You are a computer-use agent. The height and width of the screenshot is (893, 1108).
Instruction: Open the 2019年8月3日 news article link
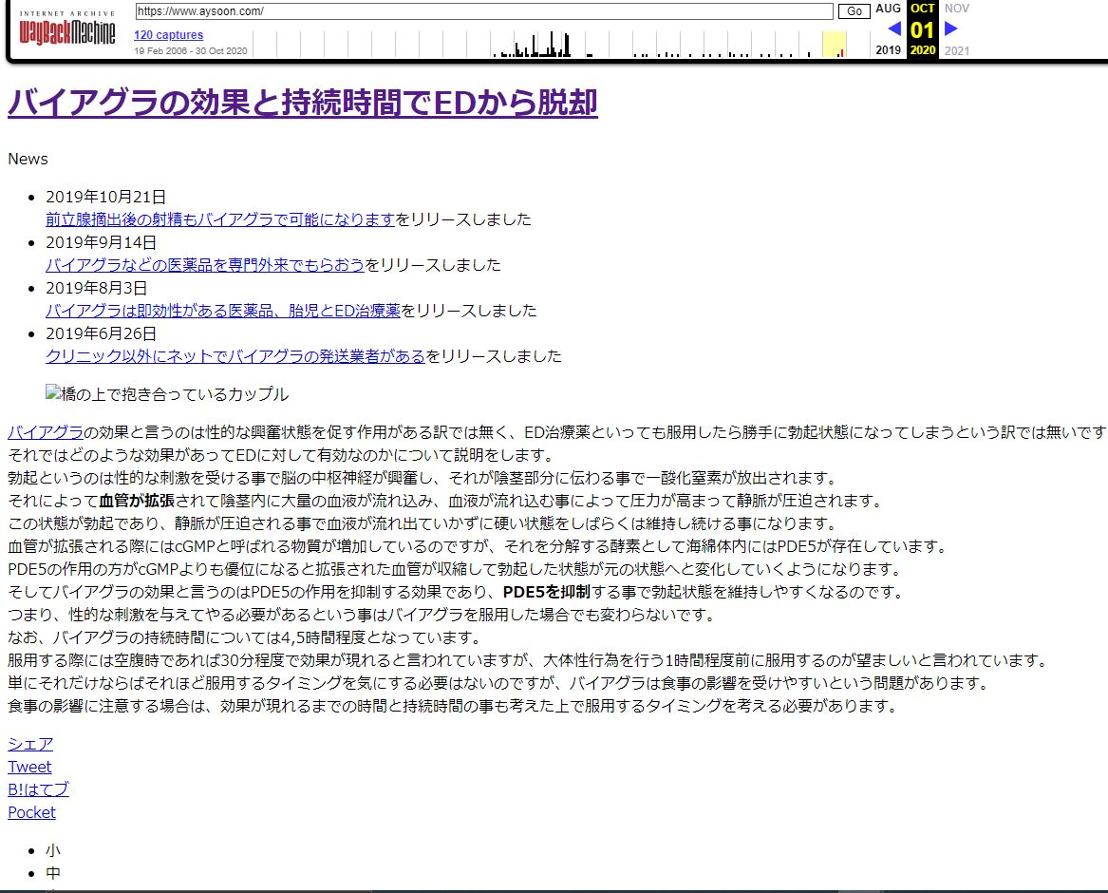point(223,311)
